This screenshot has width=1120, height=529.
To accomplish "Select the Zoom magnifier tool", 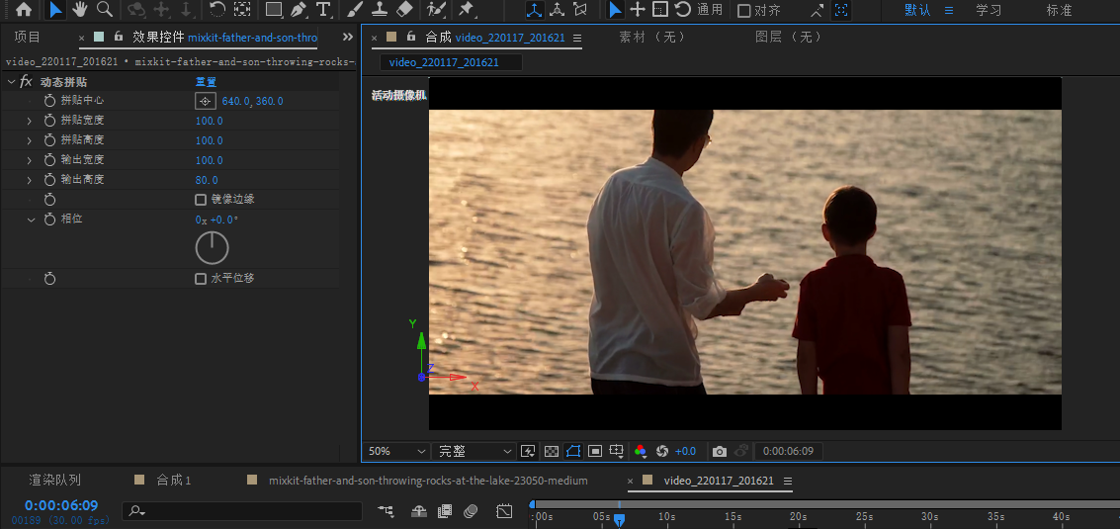I will (x=104, y=9).
